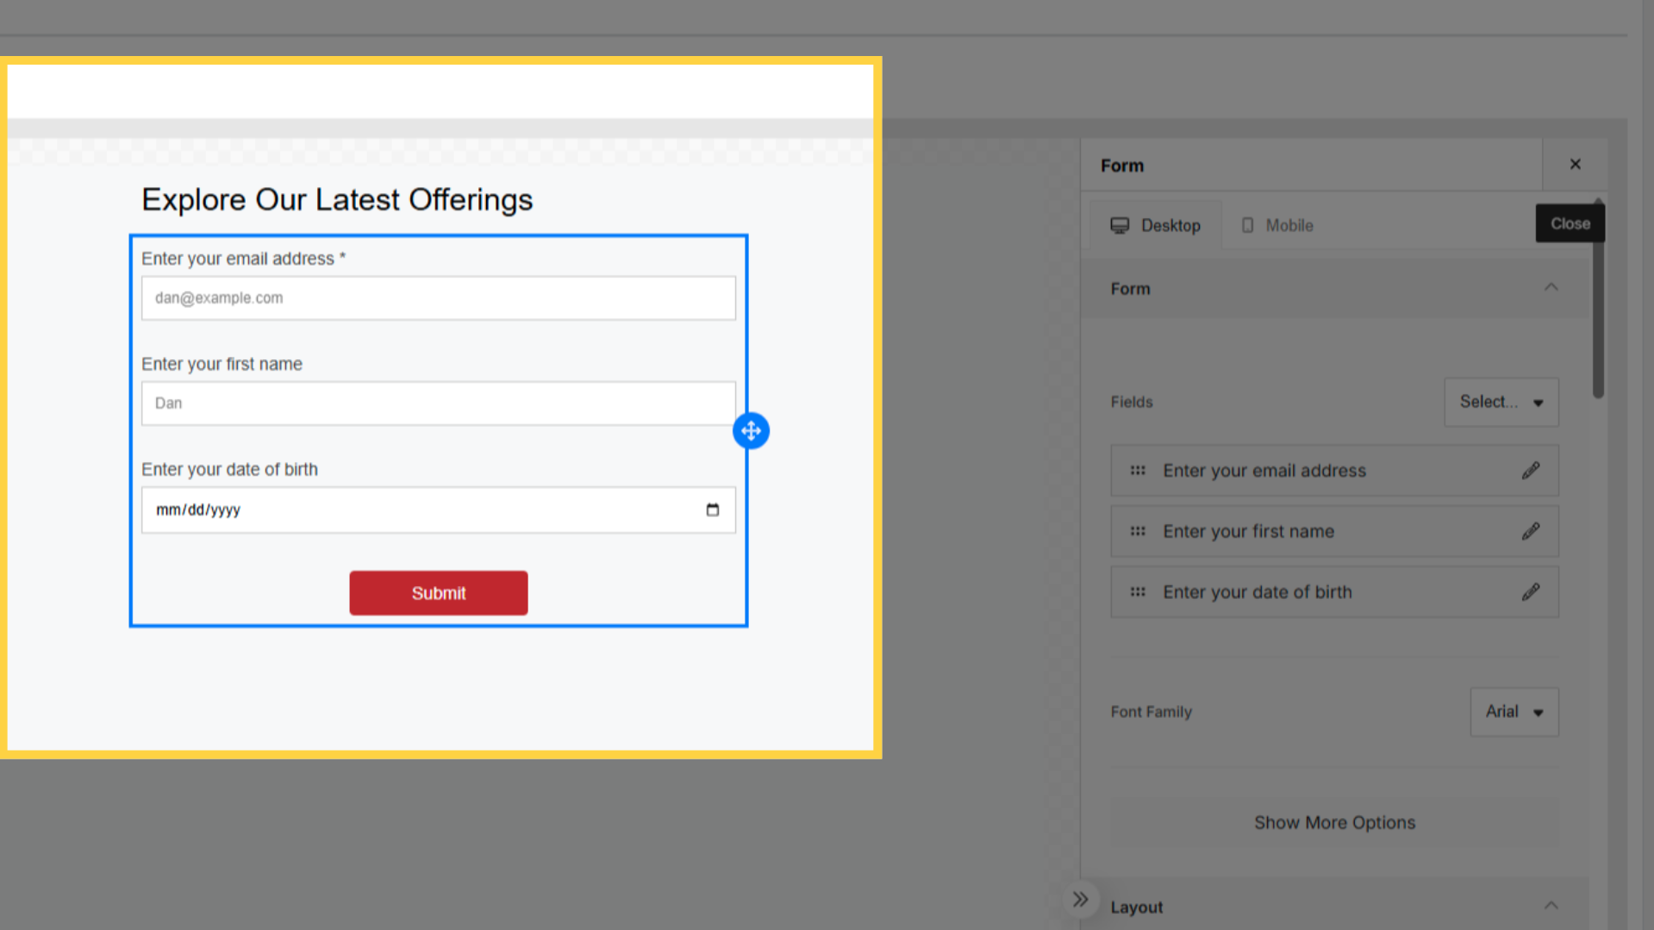The height and width of the screenshot is (930, 1654).
Task: Open the Fields Select dropdown
Action: point(1501,402)
